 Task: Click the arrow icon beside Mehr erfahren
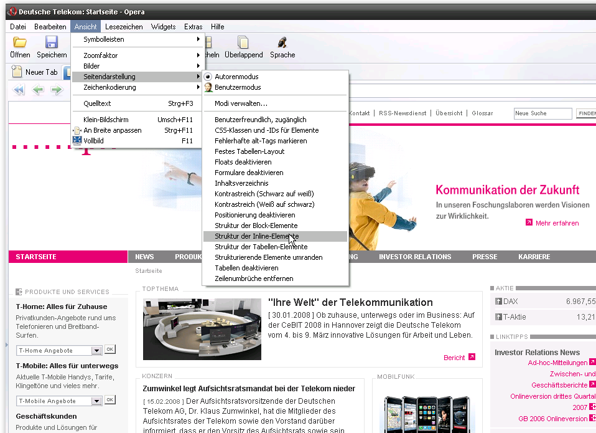[x=529, y=222]
